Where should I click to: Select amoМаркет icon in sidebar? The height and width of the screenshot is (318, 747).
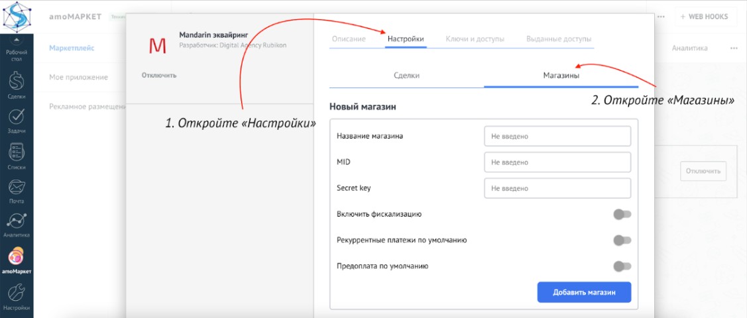pos(17,260)
